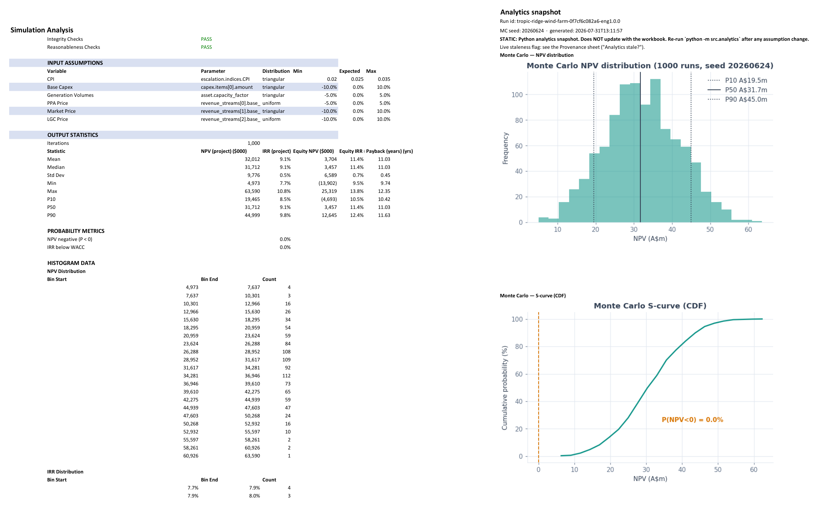The height and width of the screenshot is (507, 818).
Task: Select the CPI expected value 0.025
Action: [357, 79]
